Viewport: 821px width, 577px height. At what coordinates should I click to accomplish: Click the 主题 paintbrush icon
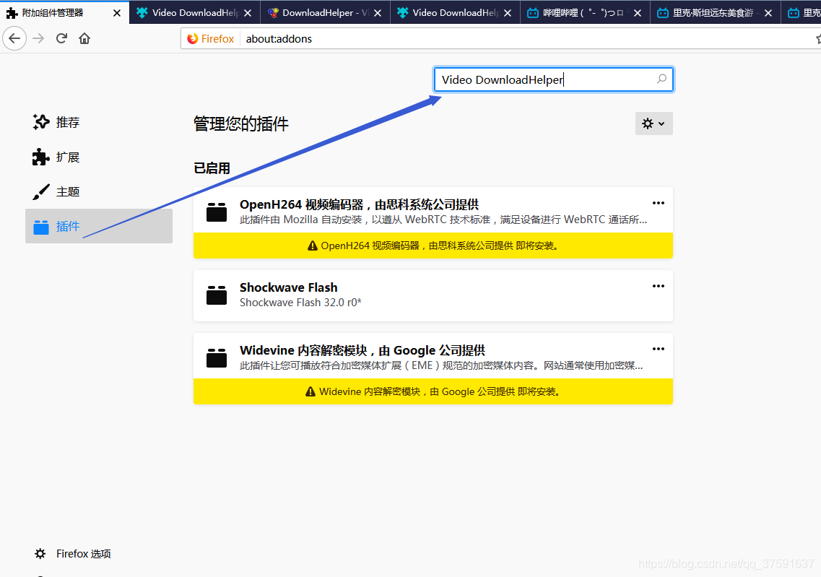[x=41, y=191]
